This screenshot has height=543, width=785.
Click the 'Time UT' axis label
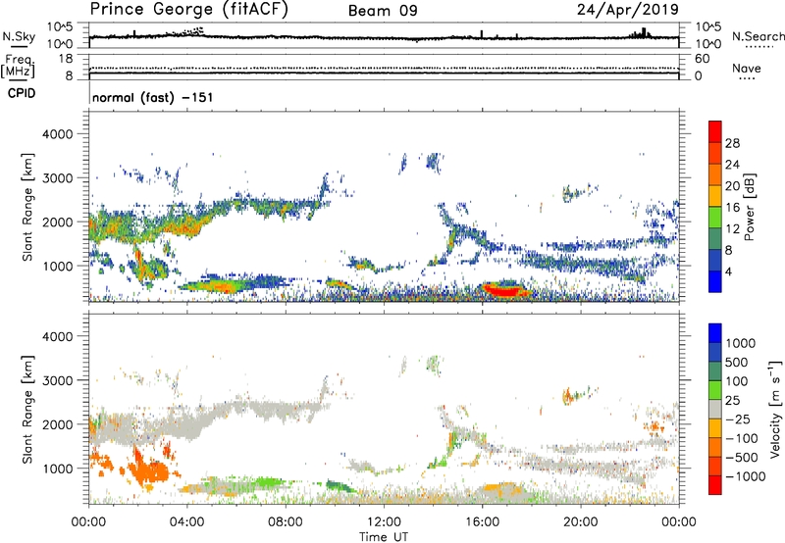(x=384, y=537)
